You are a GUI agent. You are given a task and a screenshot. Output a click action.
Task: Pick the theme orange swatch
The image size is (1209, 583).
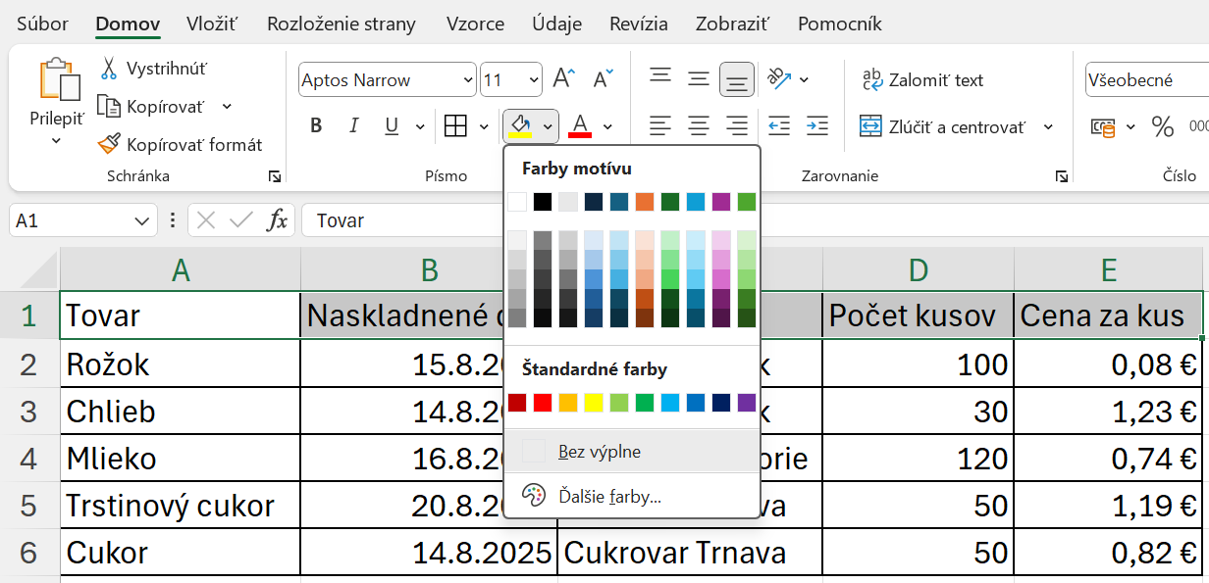click(x=645, y=202)
